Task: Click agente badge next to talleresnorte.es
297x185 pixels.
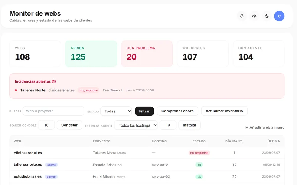Action: tap(51, 165)
